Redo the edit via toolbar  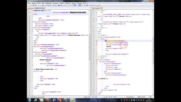56,5
